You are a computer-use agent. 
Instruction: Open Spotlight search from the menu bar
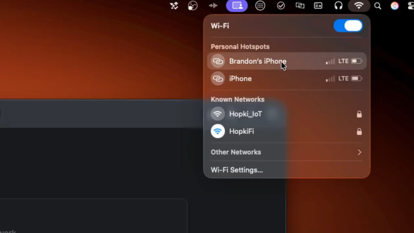(377, 6)
